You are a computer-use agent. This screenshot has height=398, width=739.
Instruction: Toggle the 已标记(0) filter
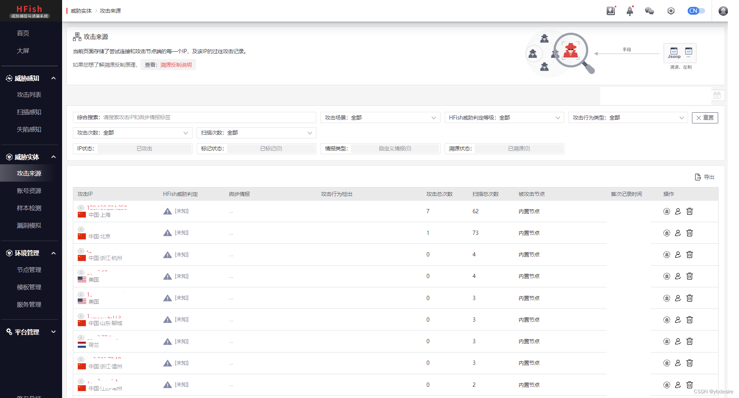coord(271,148)
